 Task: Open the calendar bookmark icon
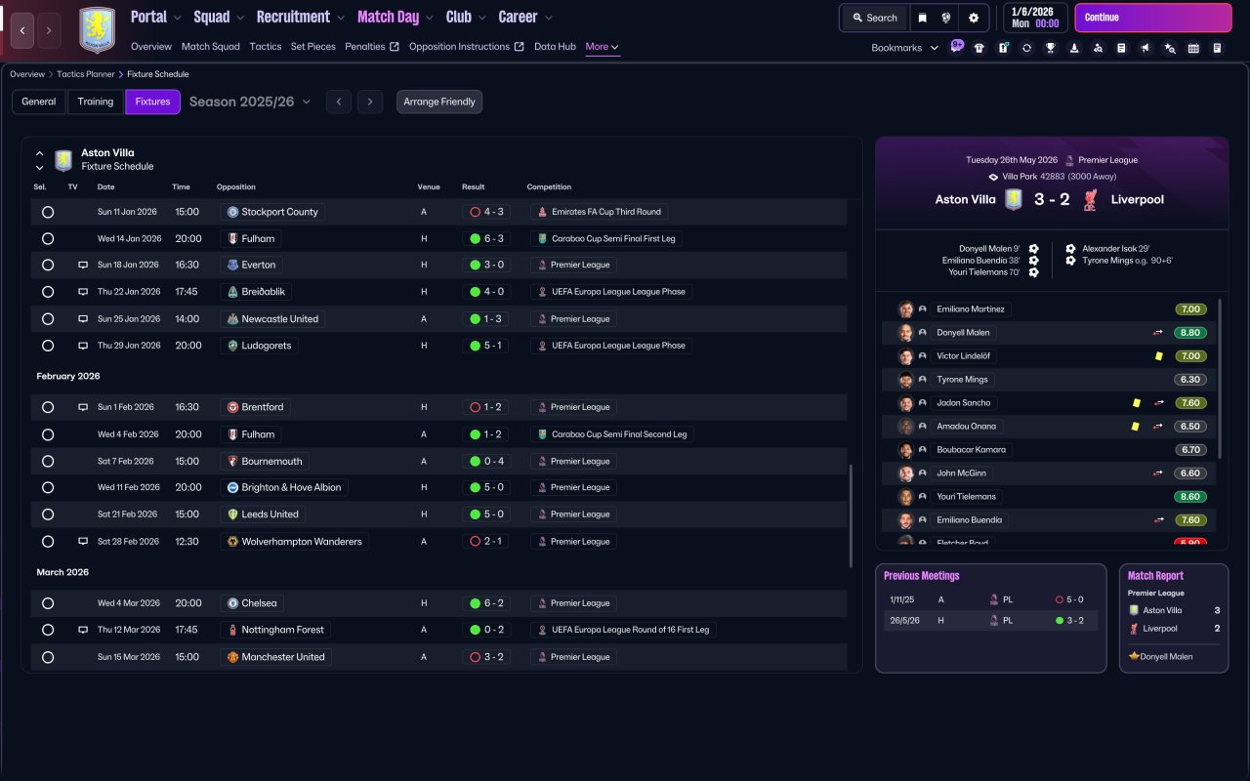(x=1193, y=48)
